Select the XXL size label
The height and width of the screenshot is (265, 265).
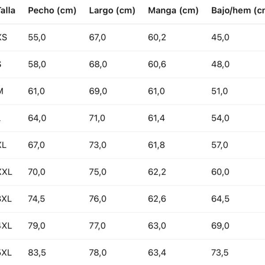(x=6, y=172)
